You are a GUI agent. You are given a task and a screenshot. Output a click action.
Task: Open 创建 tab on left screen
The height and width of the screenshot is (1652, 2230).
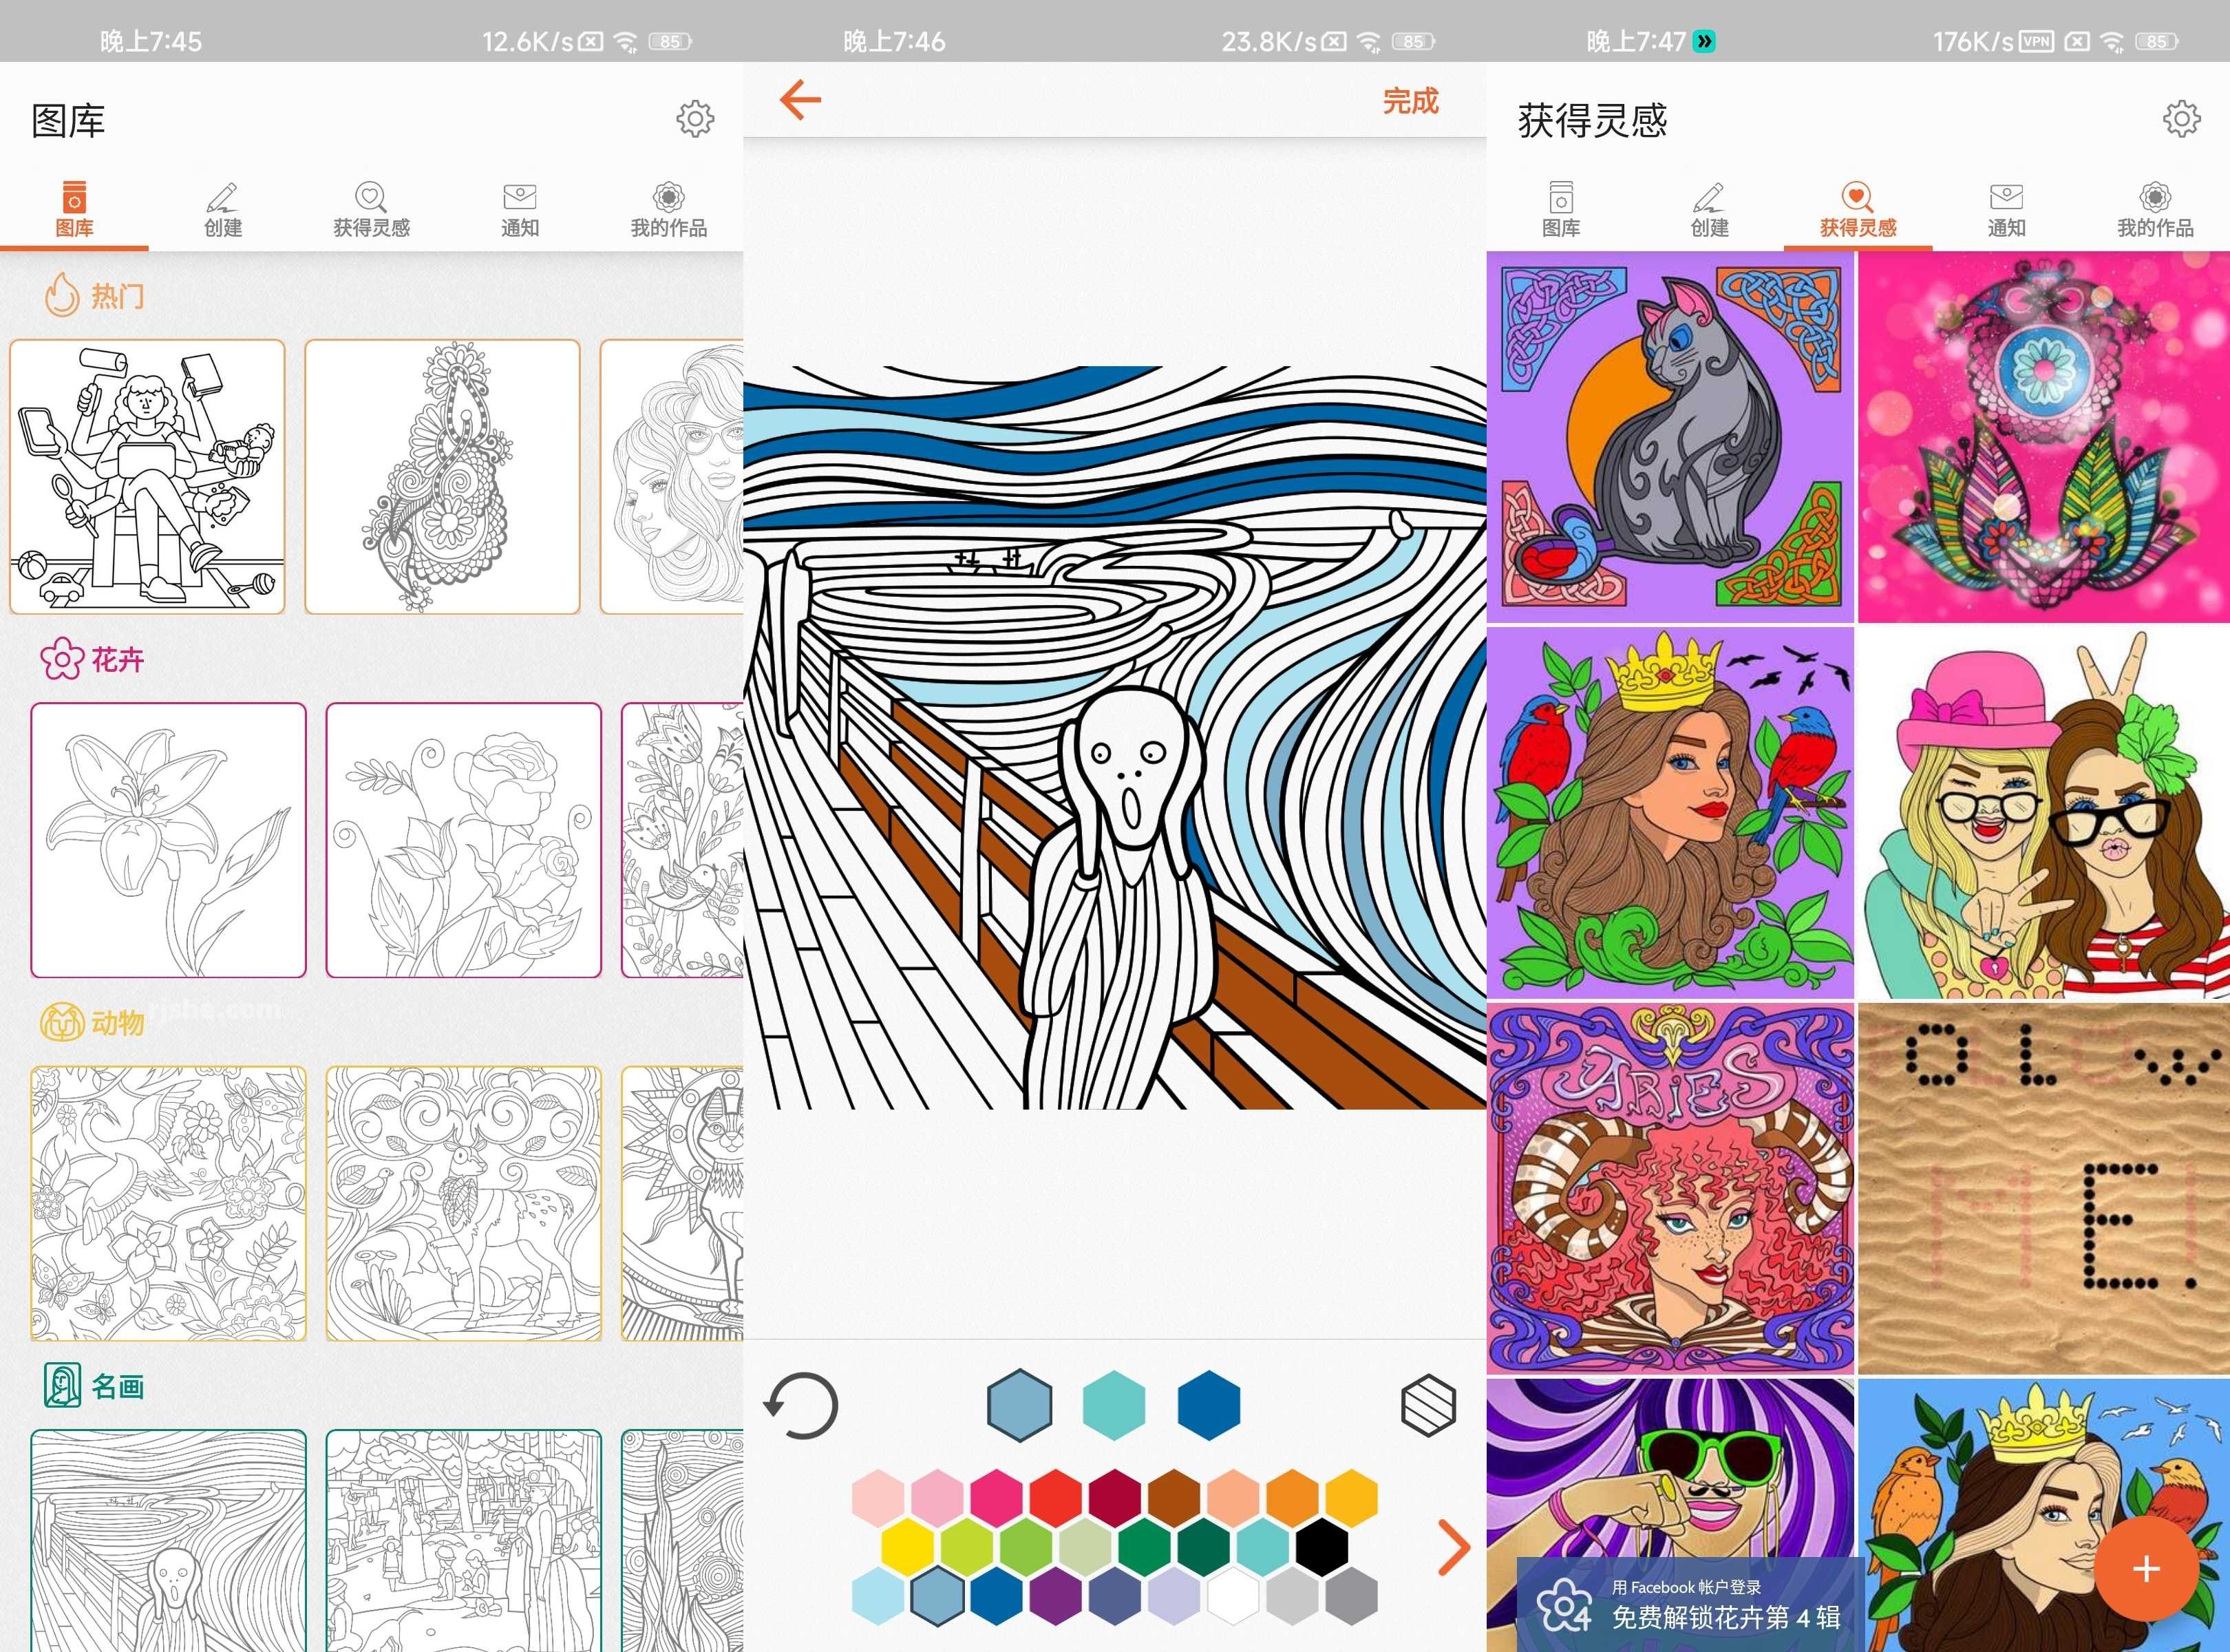tap(223, 210)
